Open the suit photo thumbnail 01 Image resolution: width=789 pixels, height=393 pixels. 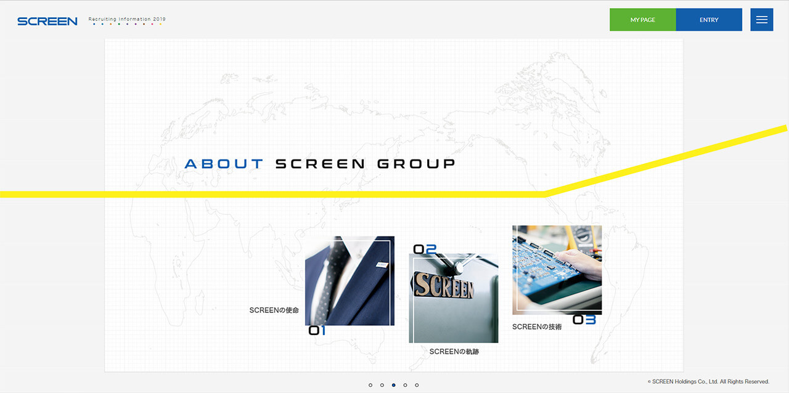(350, 281)
